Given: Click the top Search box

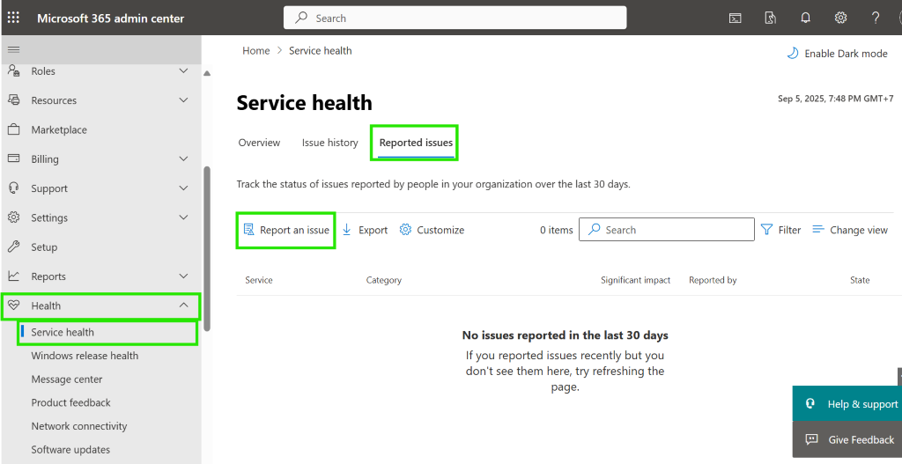Looking at the screenshot, I should click(x=455, y=18).
